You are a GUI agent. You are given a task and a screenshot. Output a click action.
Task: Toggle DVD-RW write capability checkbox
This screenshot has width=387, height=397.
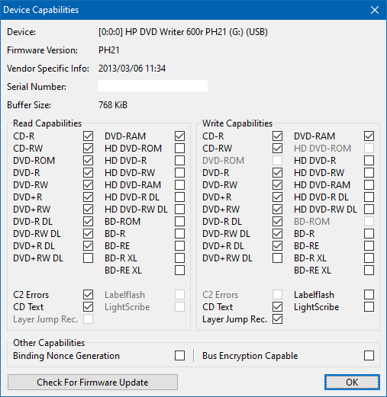point(277,184)
